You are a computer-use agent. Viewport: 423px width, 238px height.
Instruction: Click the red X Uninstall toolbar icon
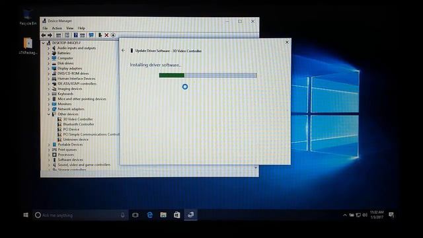(x=106, y=35)
